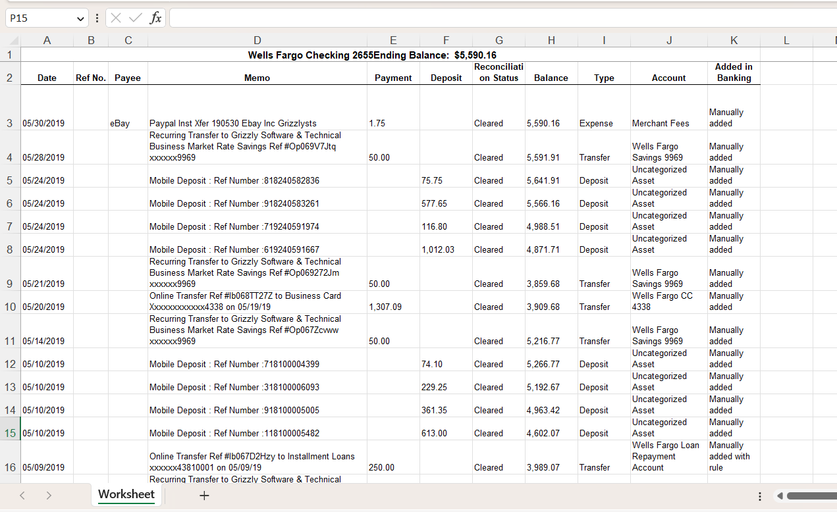The image size is (837, 512).
Task: Click the Reconciliation Status header cell
Action: [x=499, y=72]
